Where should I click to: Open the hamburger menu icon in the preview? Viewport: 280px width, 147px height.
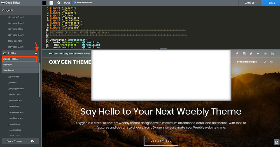271,62
